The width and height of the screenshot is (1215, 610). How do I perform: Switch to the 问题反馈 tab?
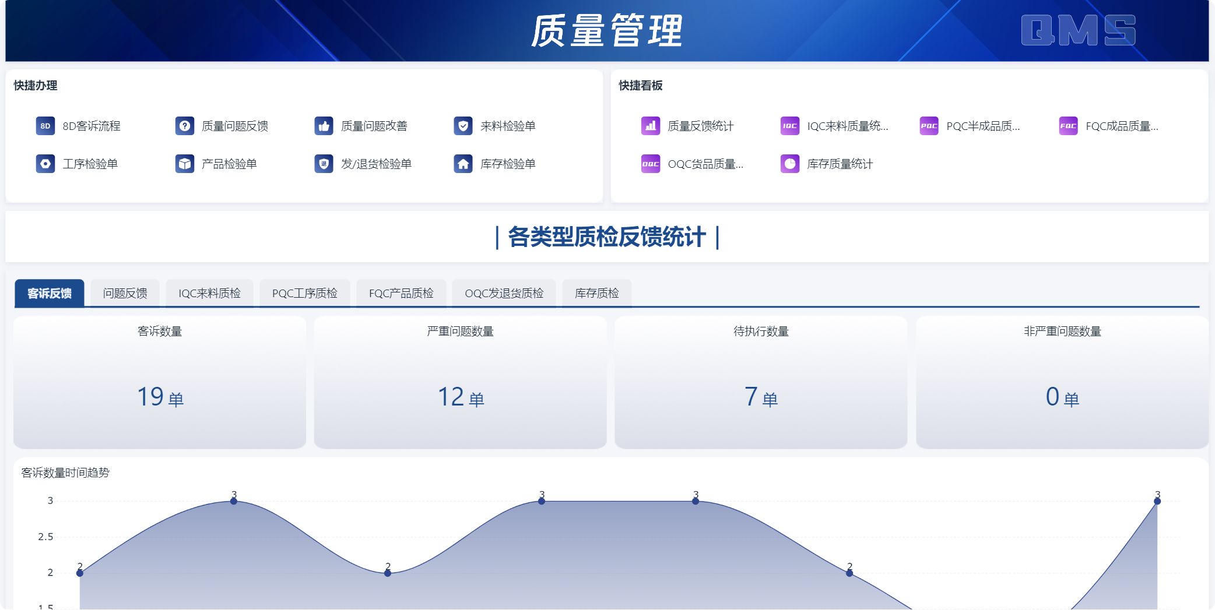(125, 293)
